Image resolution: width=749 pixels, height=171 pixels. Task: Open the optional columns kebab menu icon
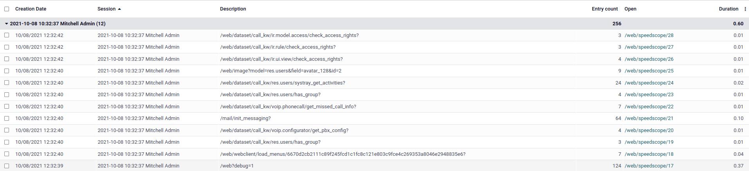pyautogui.click(x=745, y=9)
